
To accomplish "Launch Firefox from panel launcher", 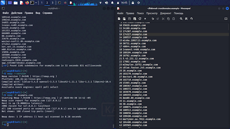I will coord(27,3).
